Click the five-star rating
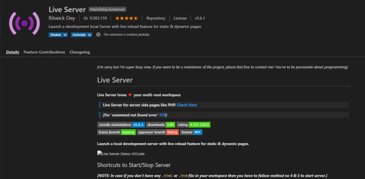 126,18
